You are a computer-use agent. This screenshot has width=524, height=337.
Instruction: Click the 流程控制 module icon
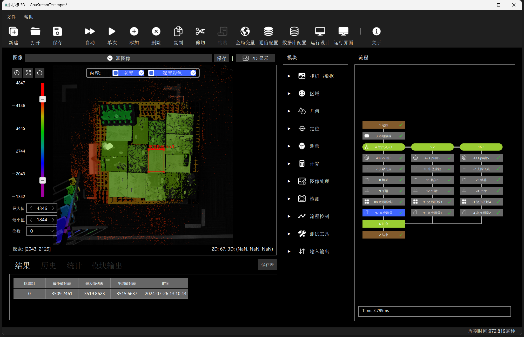[x=302, y=216]
